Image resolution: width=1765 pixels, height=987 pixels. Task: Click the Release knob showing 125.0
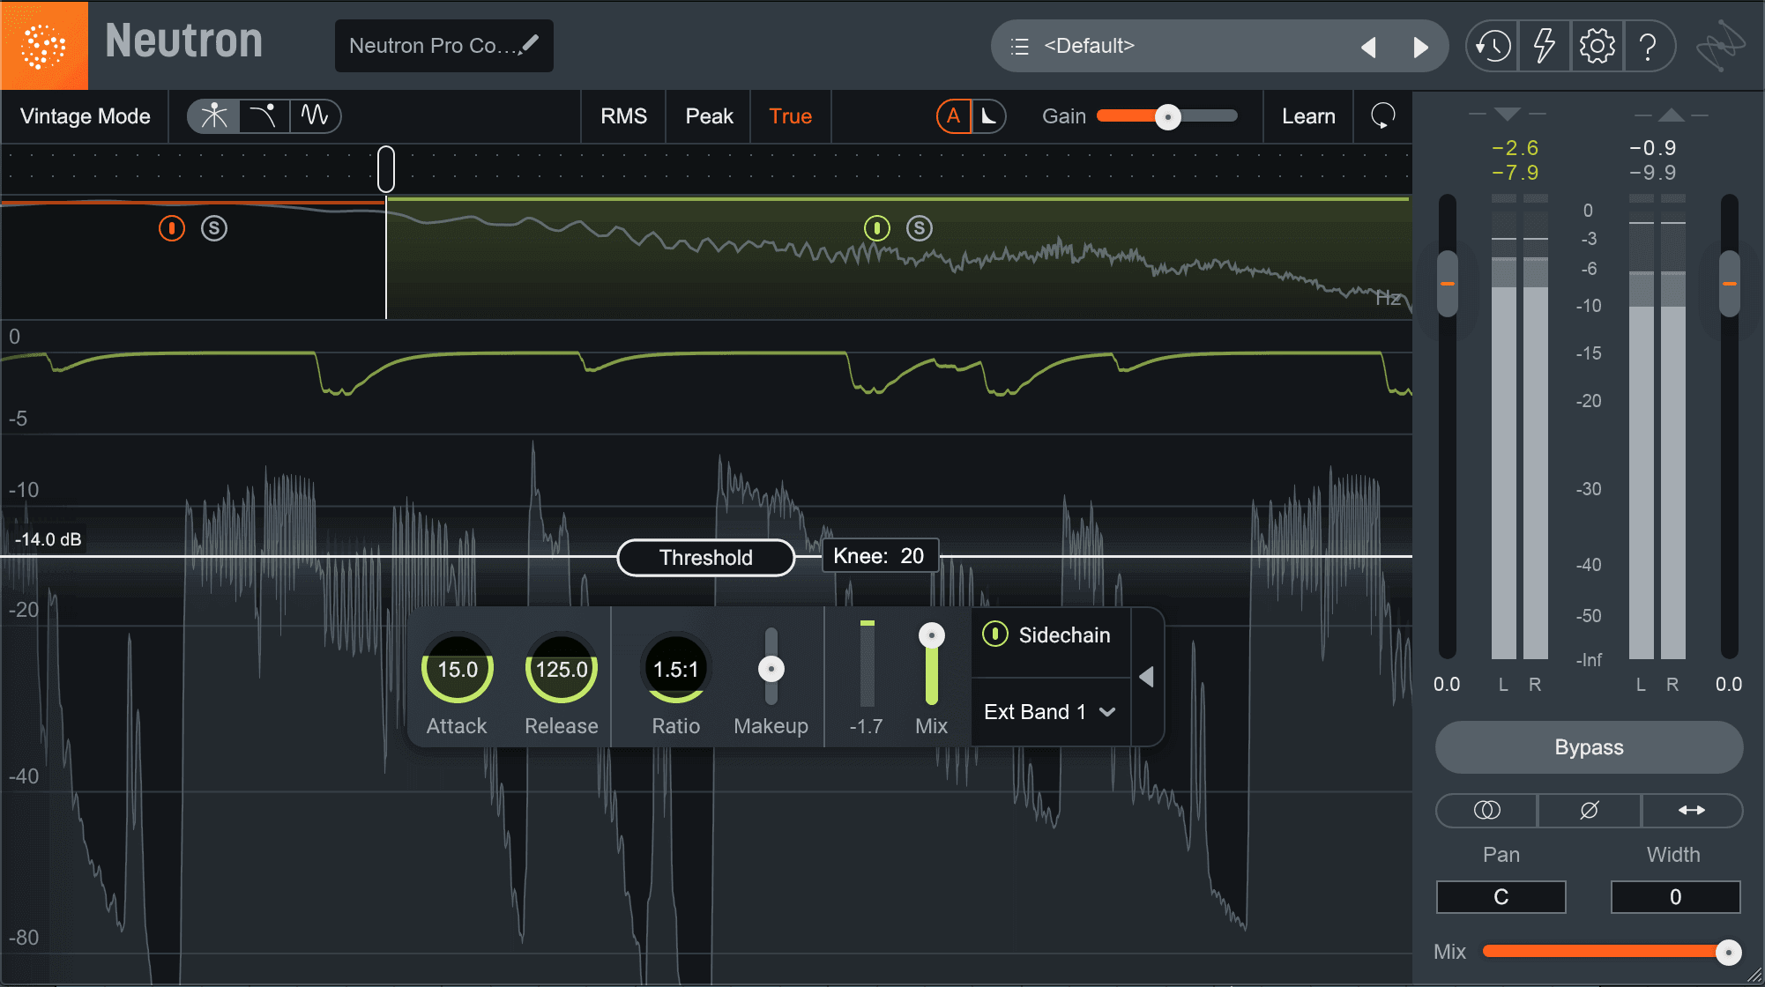tap(562, 669)
